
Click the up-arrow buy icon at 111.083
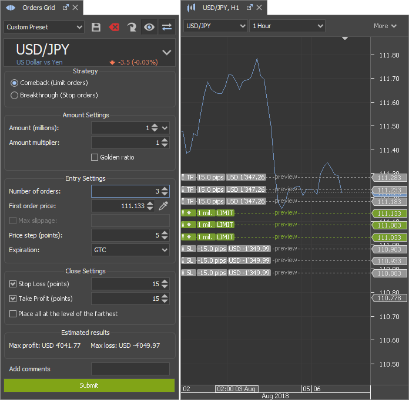click(x=189, y=225)
